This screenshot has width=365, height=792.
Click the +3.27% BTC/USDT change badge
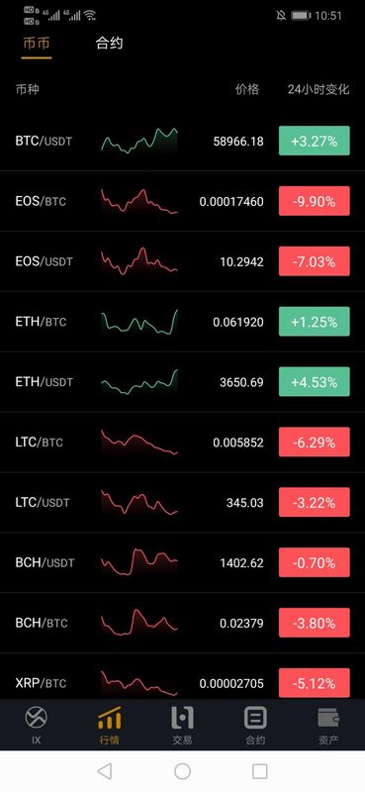click(x=314, y=141)
